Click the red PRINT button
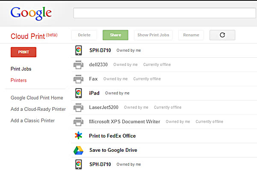Screen dimensions: 257x171 [24, 52]
